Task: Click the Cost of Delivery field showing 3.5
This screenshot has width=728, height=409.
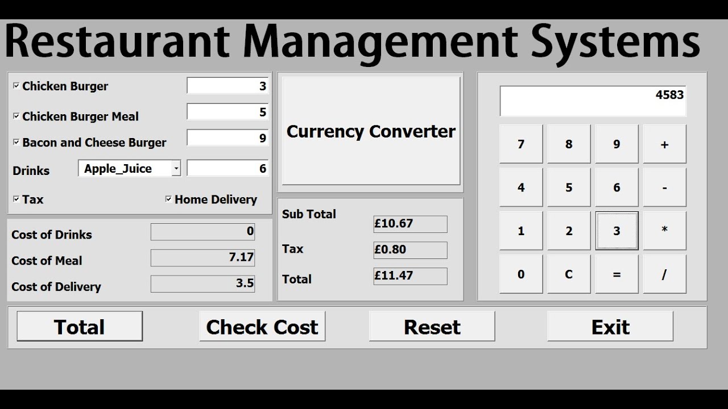Action: 202,283
